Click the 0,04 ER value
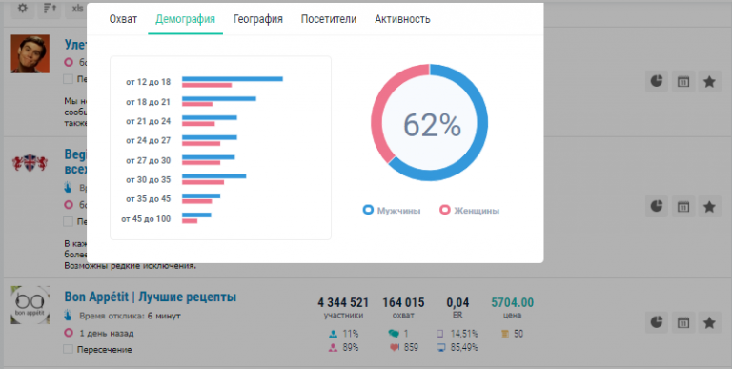The width and height of the screenshot is (732, 369). click(457, 302)
